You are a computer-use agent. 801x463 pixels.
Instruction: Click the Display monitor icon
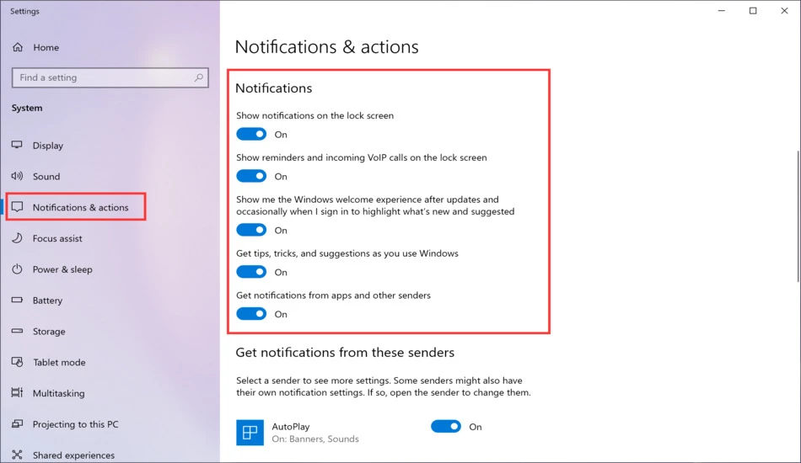(x=17, y=146)
